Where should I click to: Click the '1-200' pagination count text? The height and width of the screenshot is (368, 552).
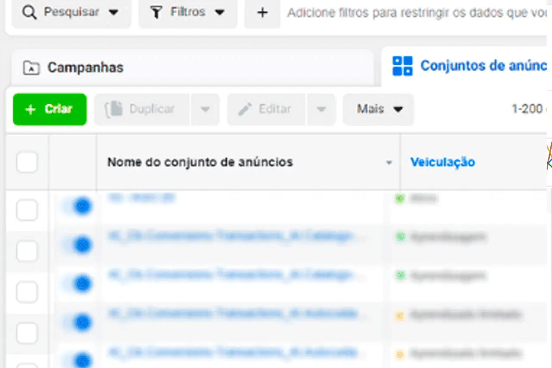coord(527,109)
